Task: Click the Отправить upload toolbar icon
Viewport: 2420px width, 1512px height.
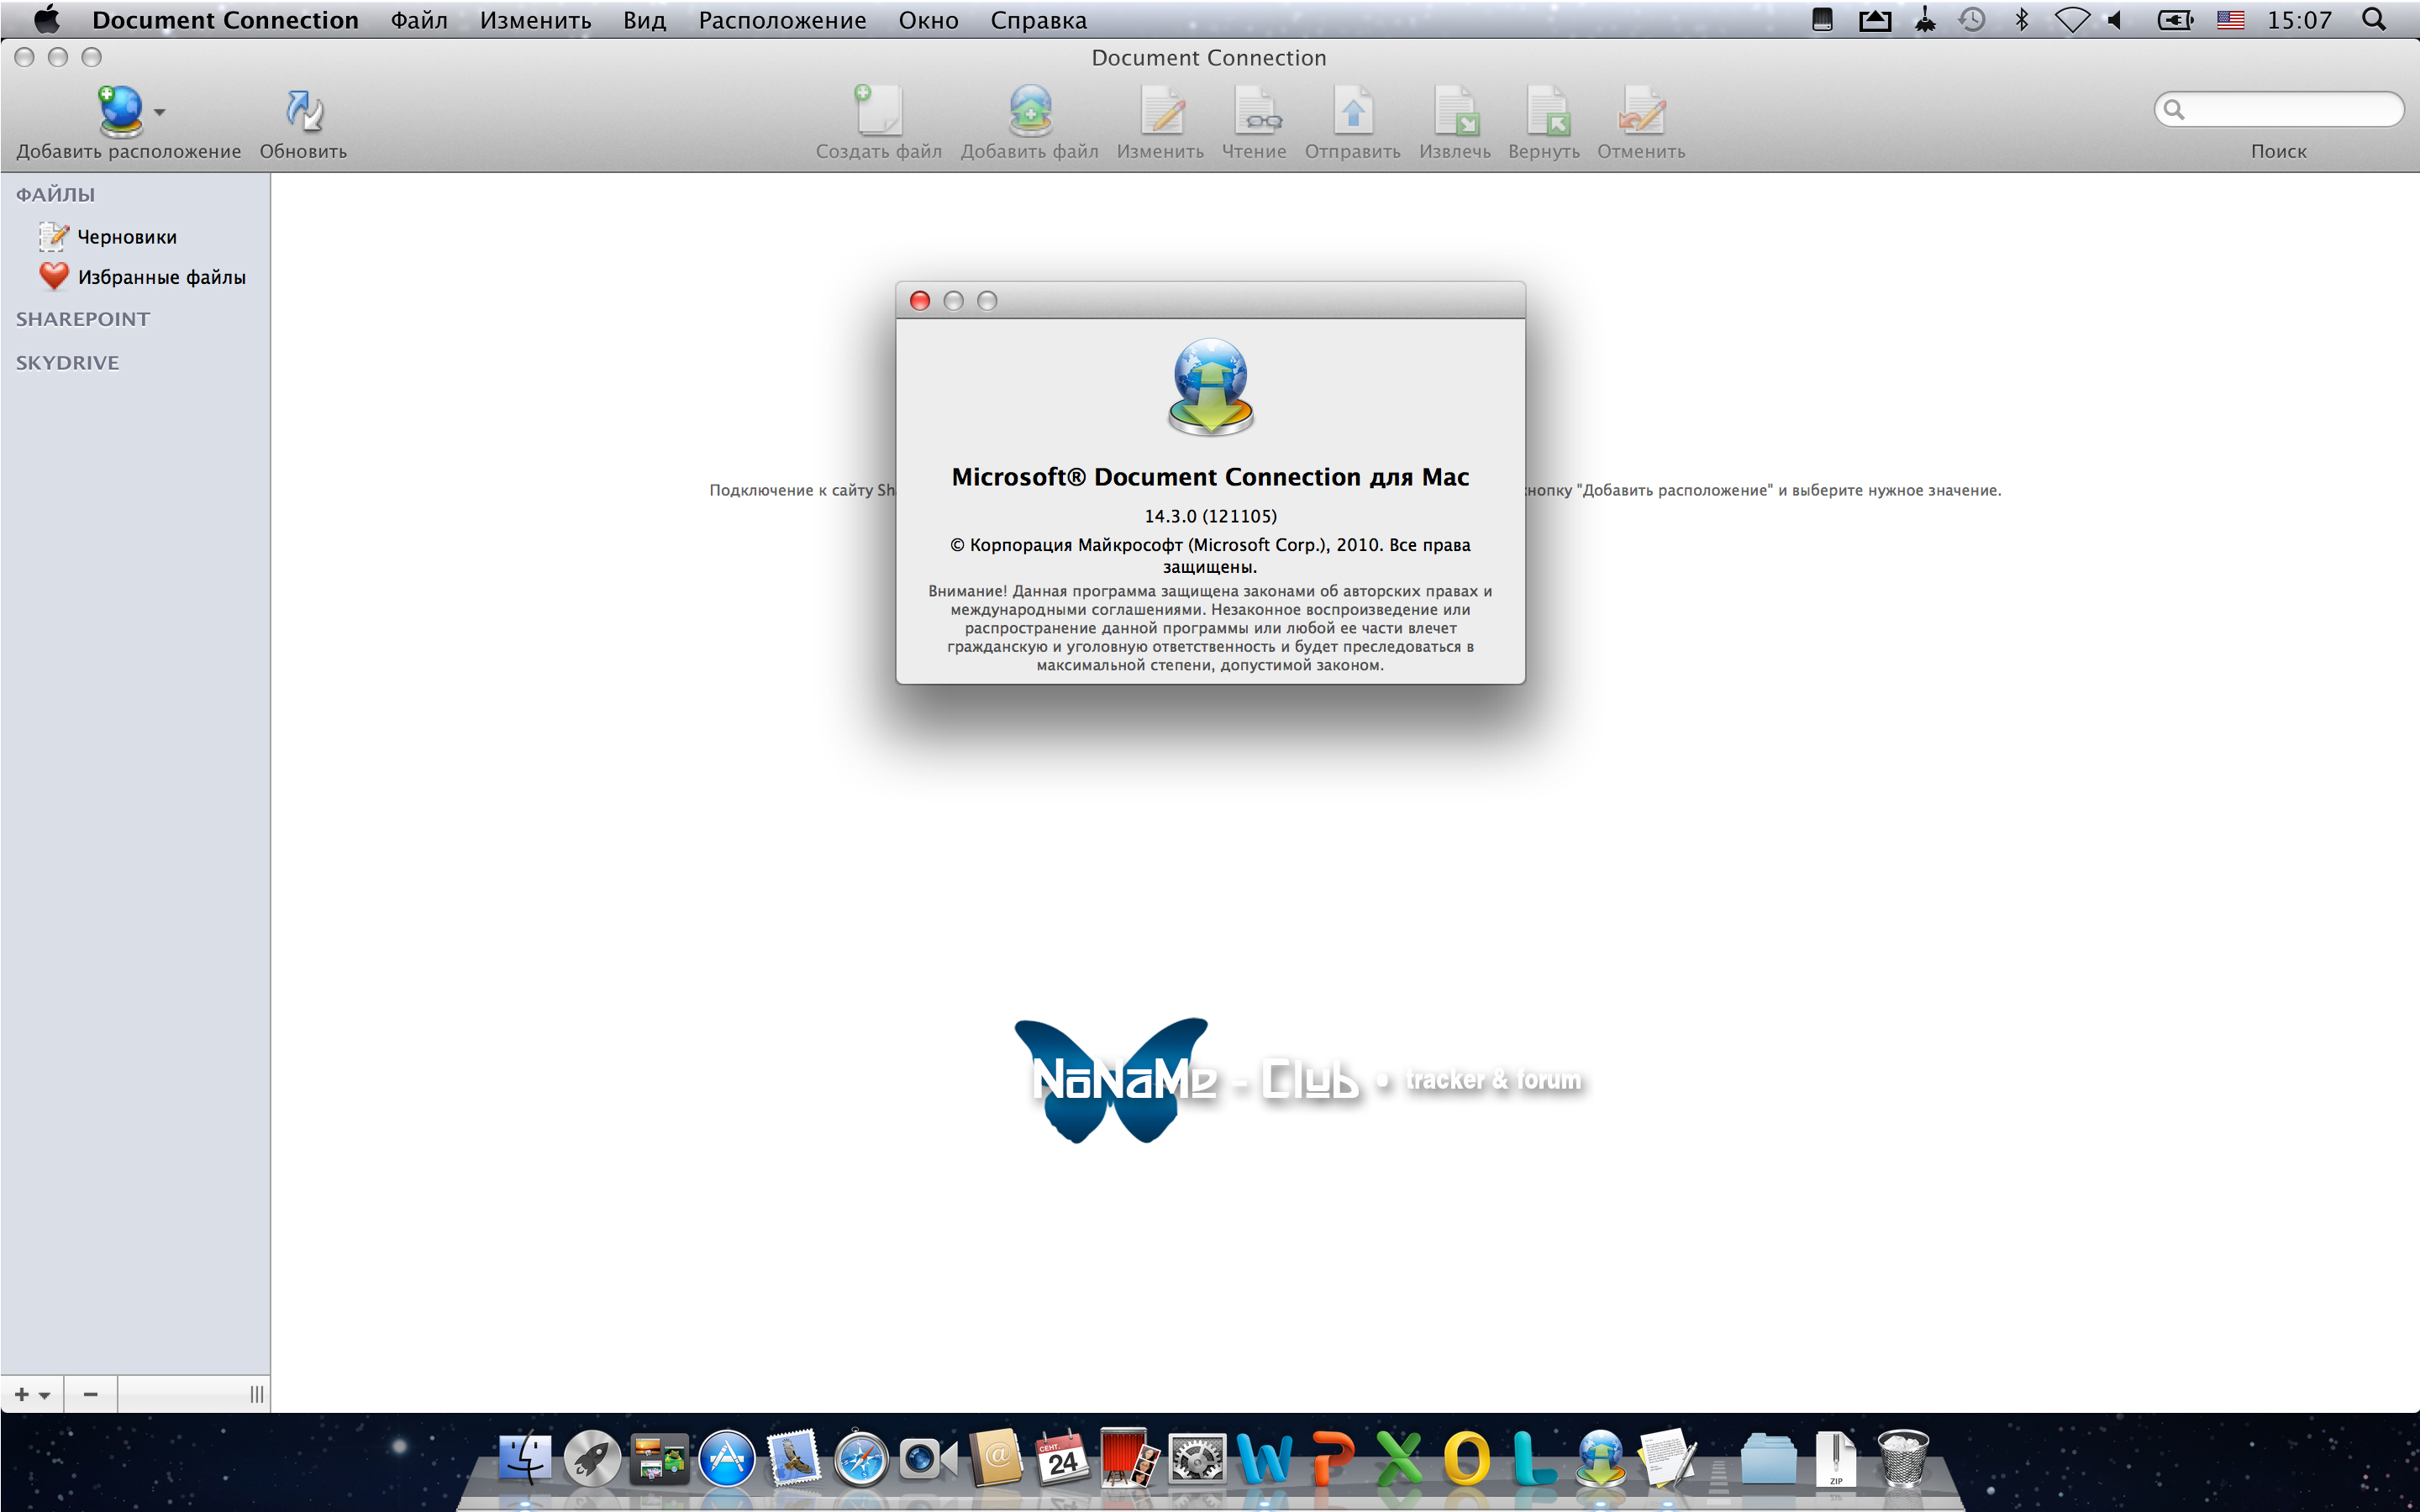Action: point(1353,110)
